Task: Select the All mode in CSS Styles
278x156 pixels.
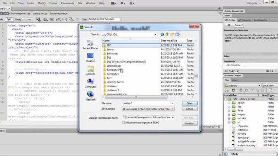Action: pos(229,25)
